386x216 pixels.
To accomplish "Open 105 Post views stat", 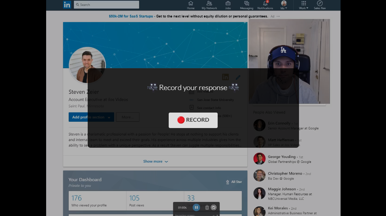I will (x=155, y=201).
